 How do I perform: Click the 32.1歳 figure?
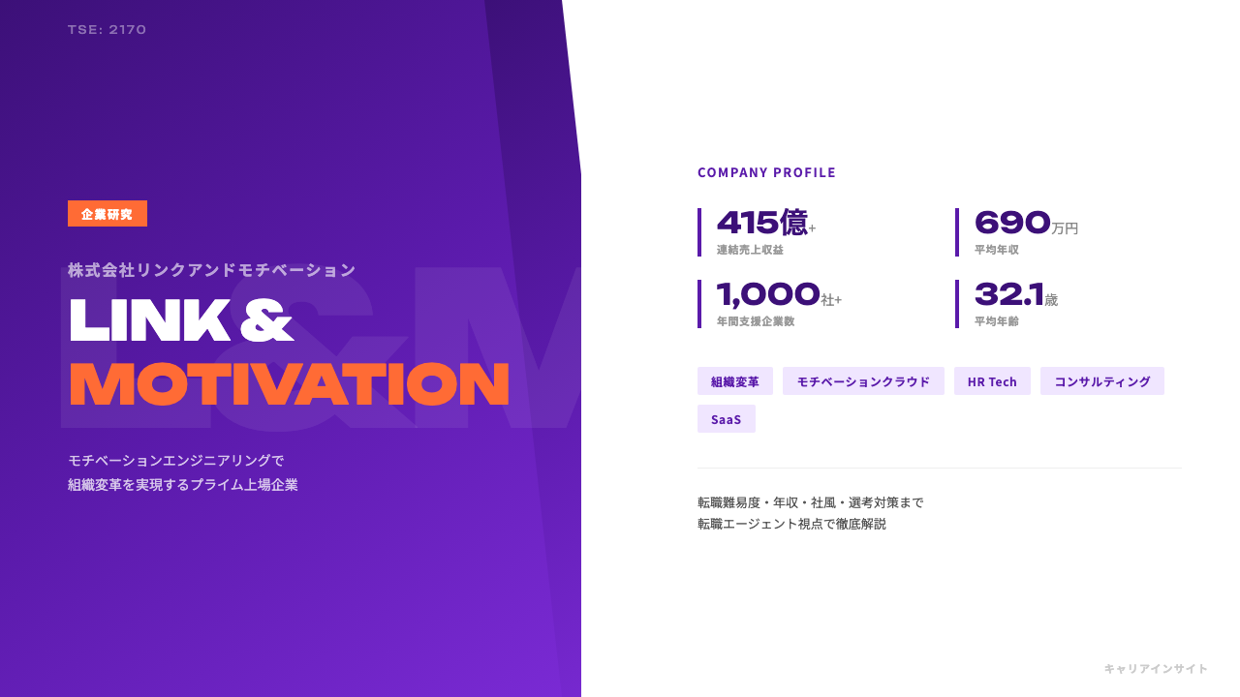1016,294
